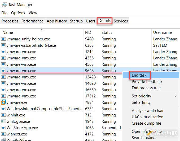Click SYSTEM user name cell
This screenshot has height=141, width=180.
(160, 45)
